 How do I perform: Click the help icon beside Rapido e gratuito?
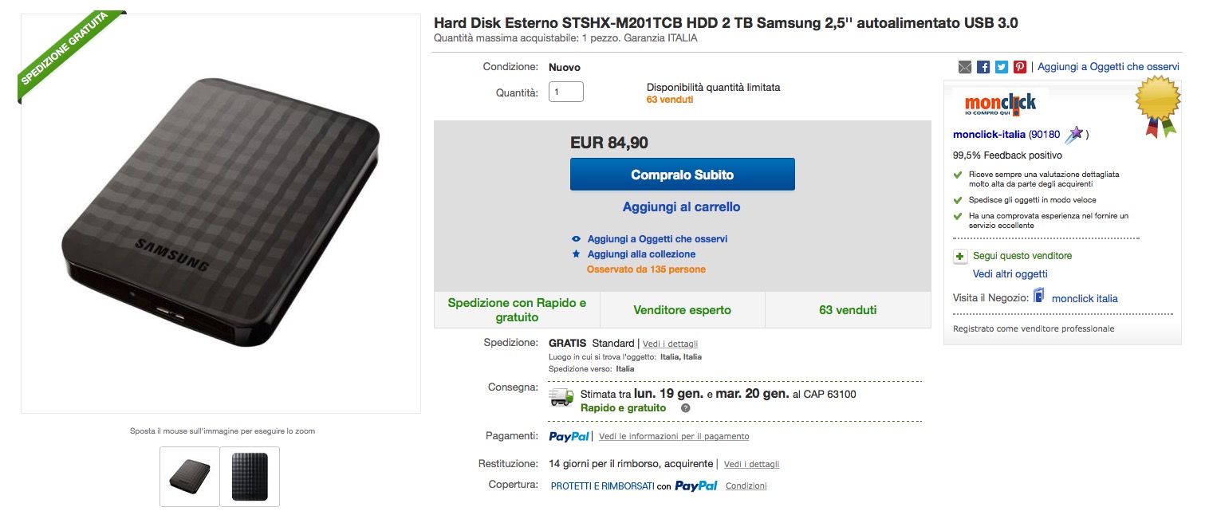point(685,408)
